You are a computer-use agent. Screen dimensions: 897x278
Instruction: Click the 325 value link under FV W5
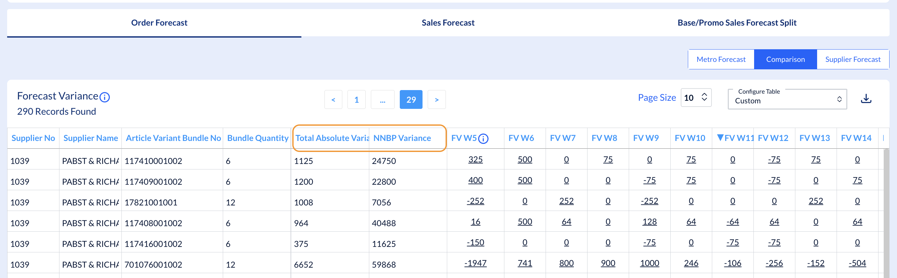point(475,159)
